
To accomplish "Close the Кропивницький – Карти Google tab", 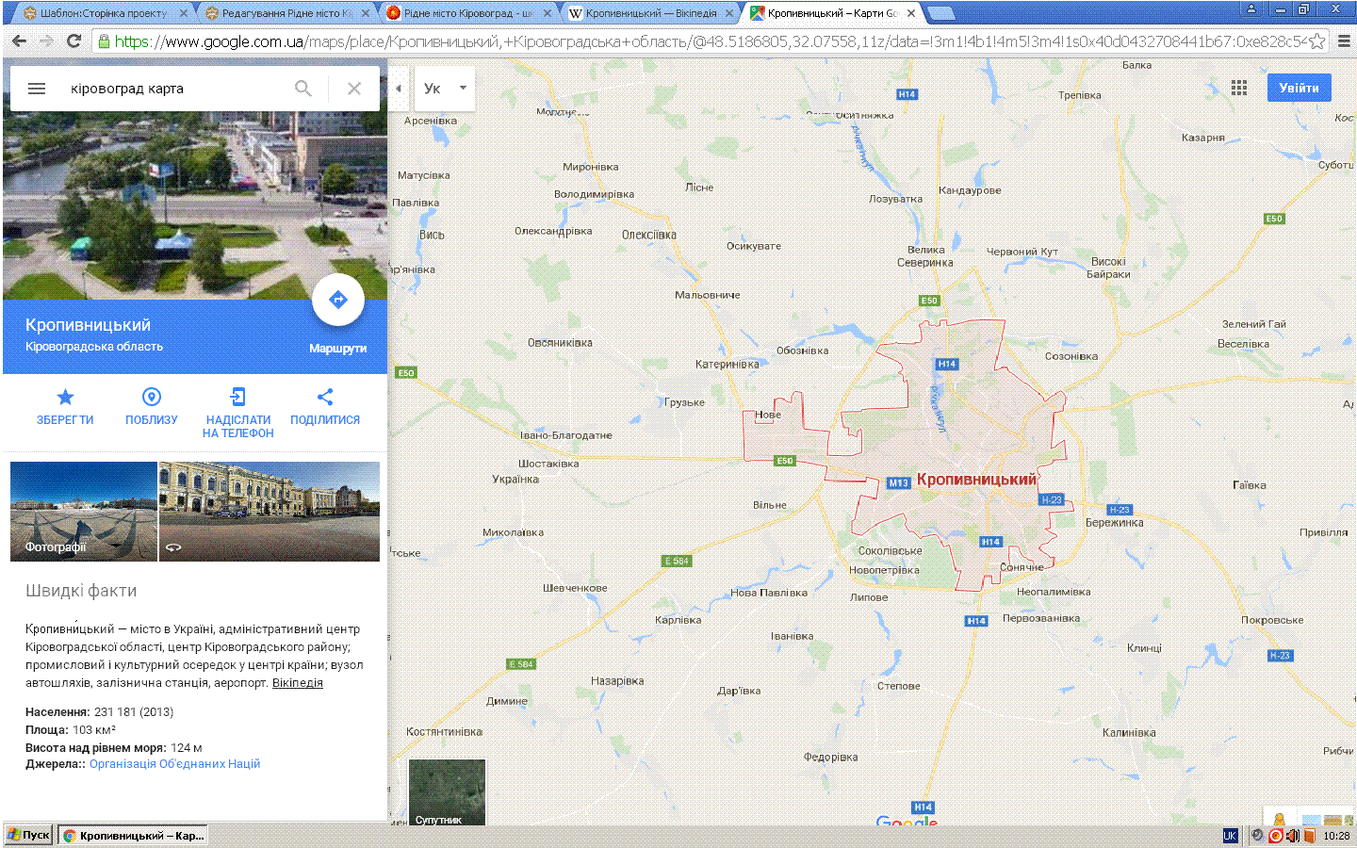I will 911,13.
